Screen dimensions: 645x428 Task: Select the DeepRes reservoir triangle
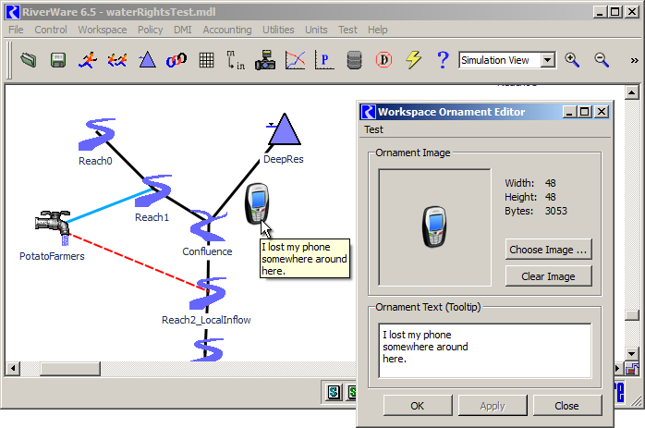pos(284,129)
